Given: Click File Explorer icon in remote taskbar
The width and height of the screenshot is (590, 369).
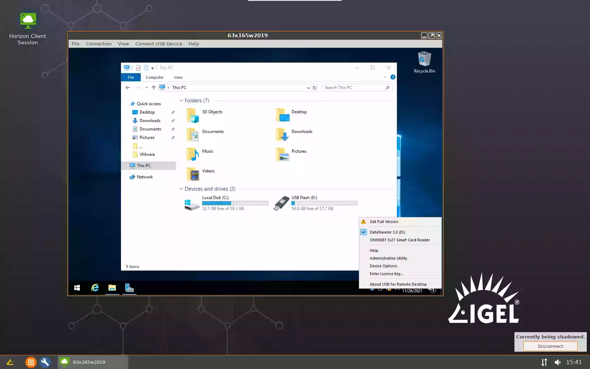Looking at the screenshot, I should click(x=112, y=288).
